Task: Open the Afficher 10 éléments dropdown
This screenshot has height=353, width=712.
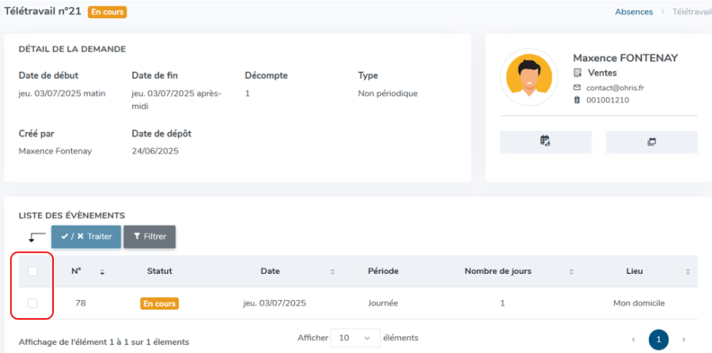Action: pos(355,338)
